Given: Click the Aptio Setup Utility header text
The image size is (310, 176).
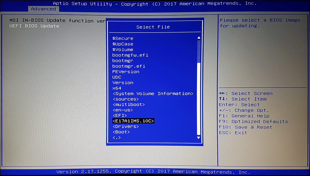Looking at the screenshot, I should pos(155,4).
